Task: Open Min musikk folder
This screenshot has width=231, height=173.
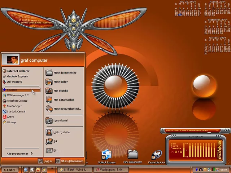Action: [57, 91]
